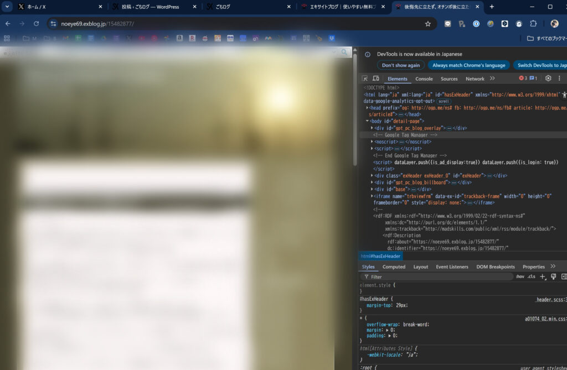Screen dimensions: 567x370
Task: Toggle the computed styles sidebar icon
Action: tap(564, 277)
